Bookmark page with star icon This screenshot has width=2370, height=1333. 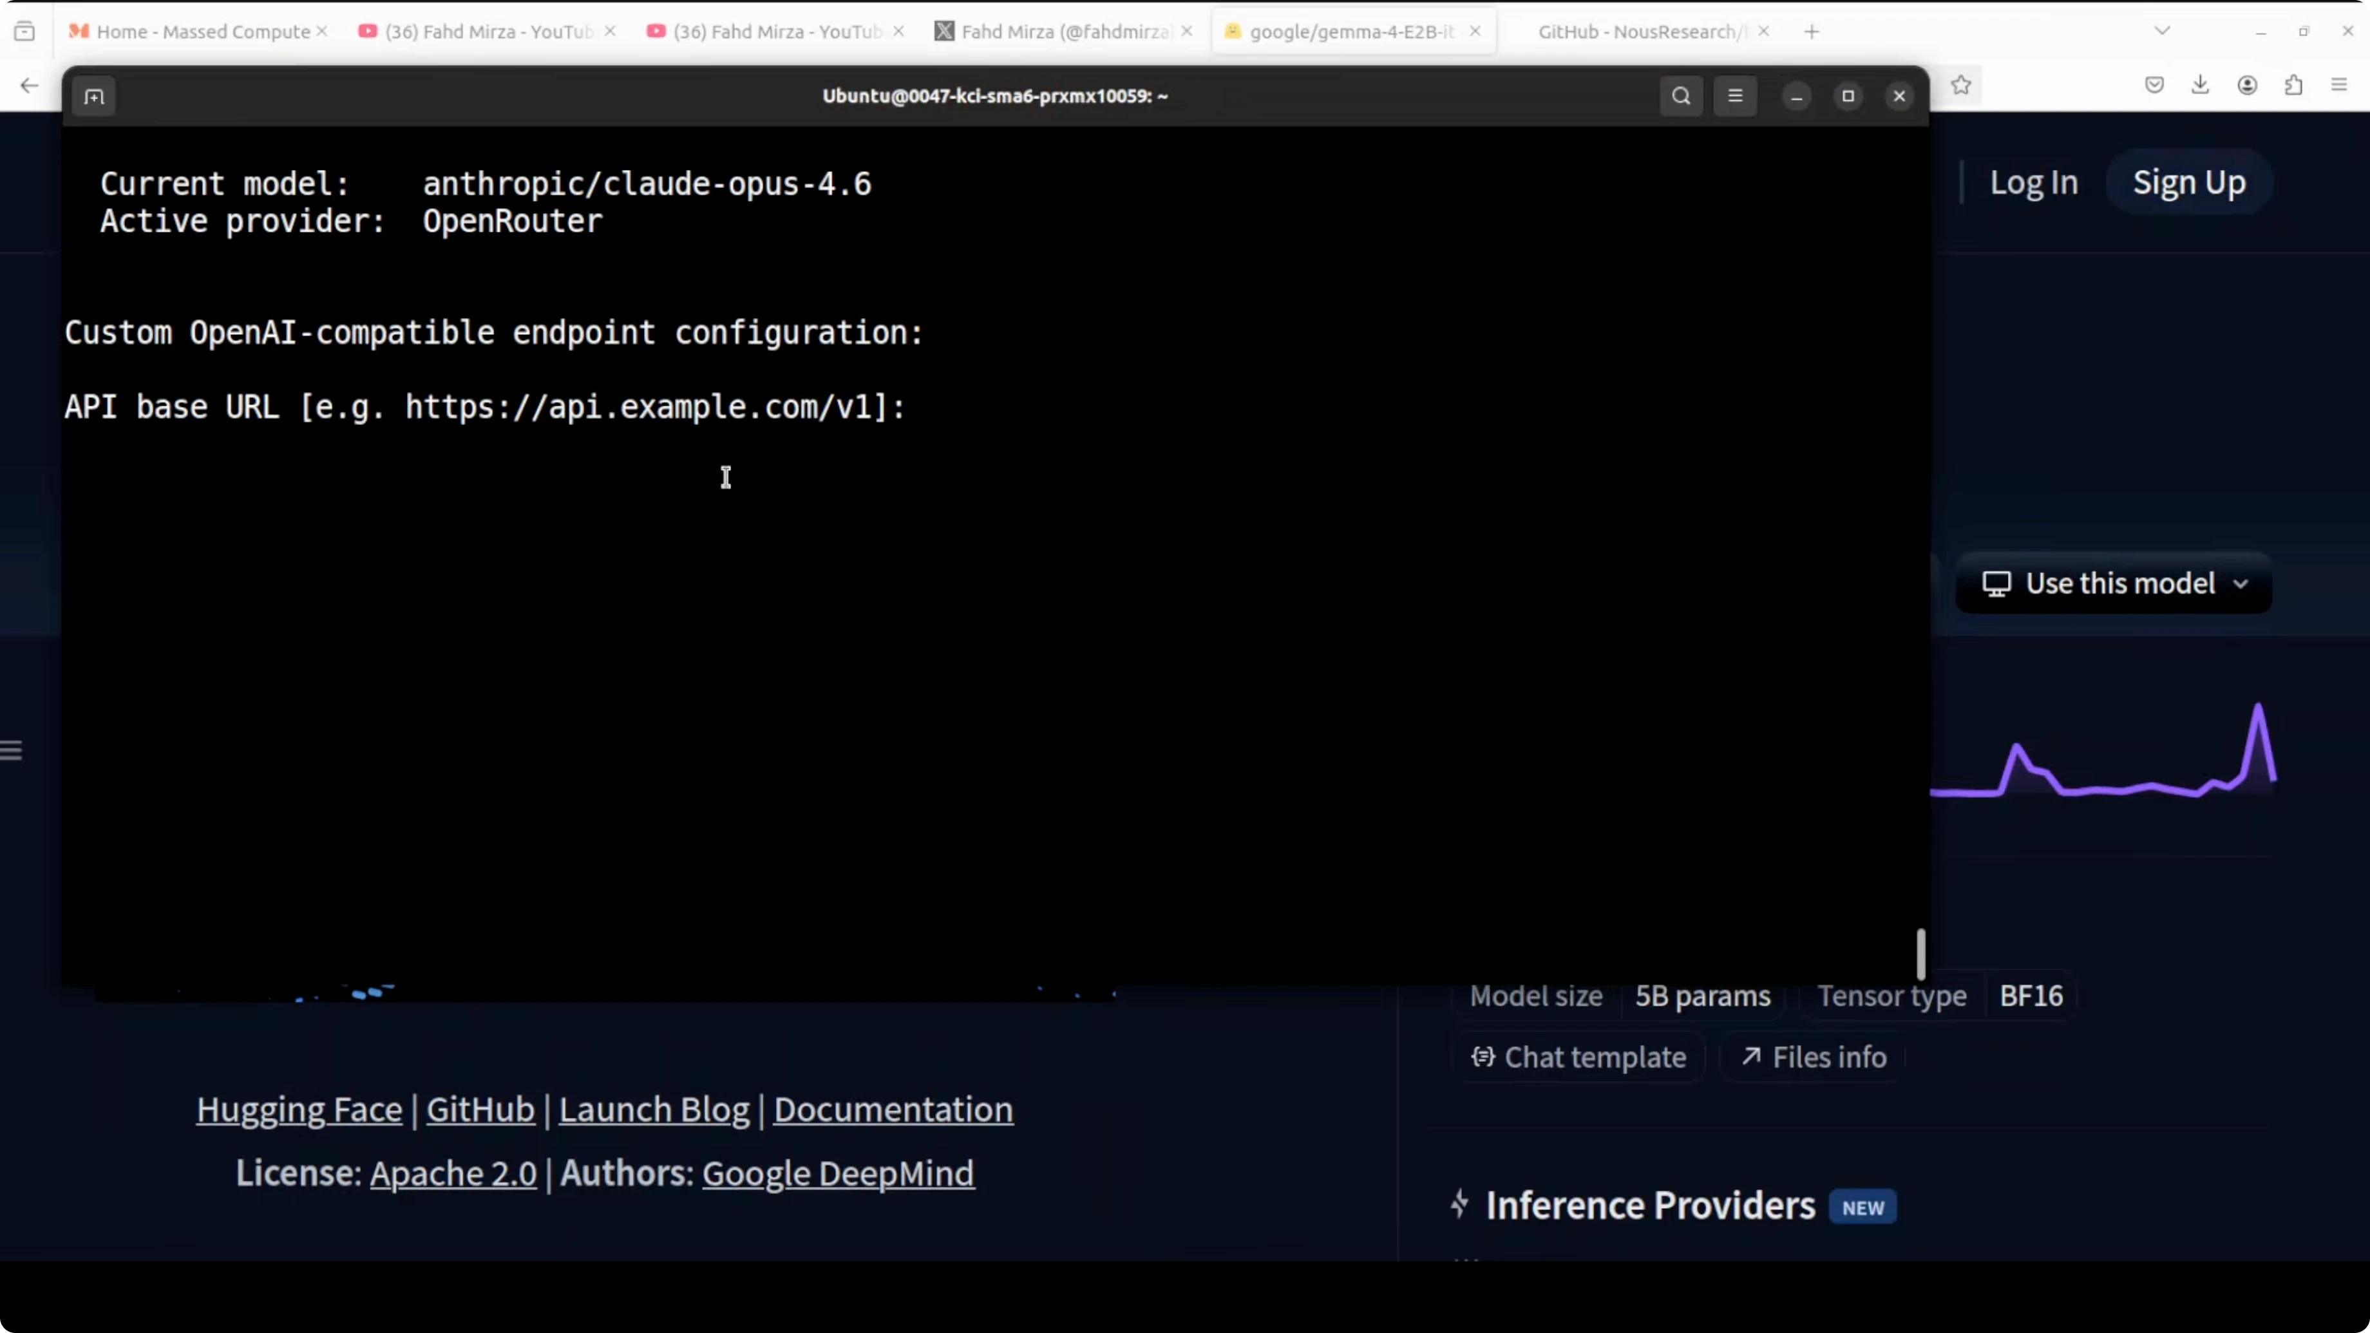click(1960, 86)
